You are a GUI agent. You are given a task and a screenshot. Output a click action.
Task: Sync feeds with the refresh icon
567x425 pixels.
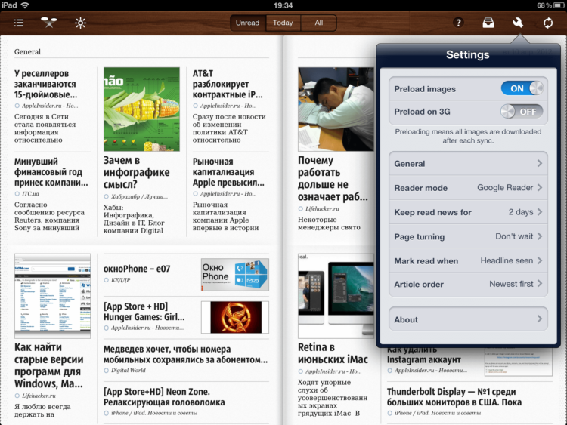(548, 23)
